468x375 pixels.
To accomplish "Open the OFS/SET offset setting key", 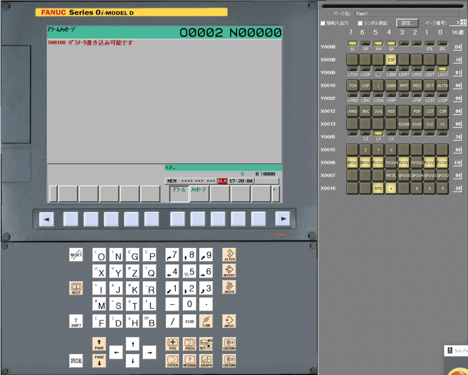I will pos(206,344).
